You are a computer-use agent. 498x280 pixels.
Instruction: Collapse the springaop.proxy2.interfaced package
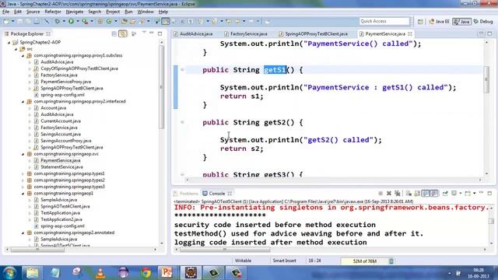click(23, 102)
